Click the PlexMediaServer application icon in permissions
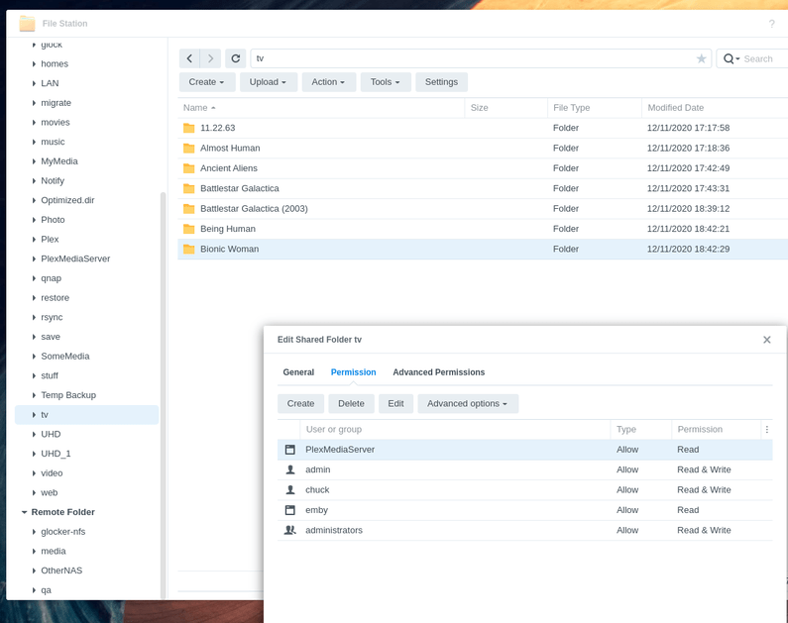 coord(290,450)
